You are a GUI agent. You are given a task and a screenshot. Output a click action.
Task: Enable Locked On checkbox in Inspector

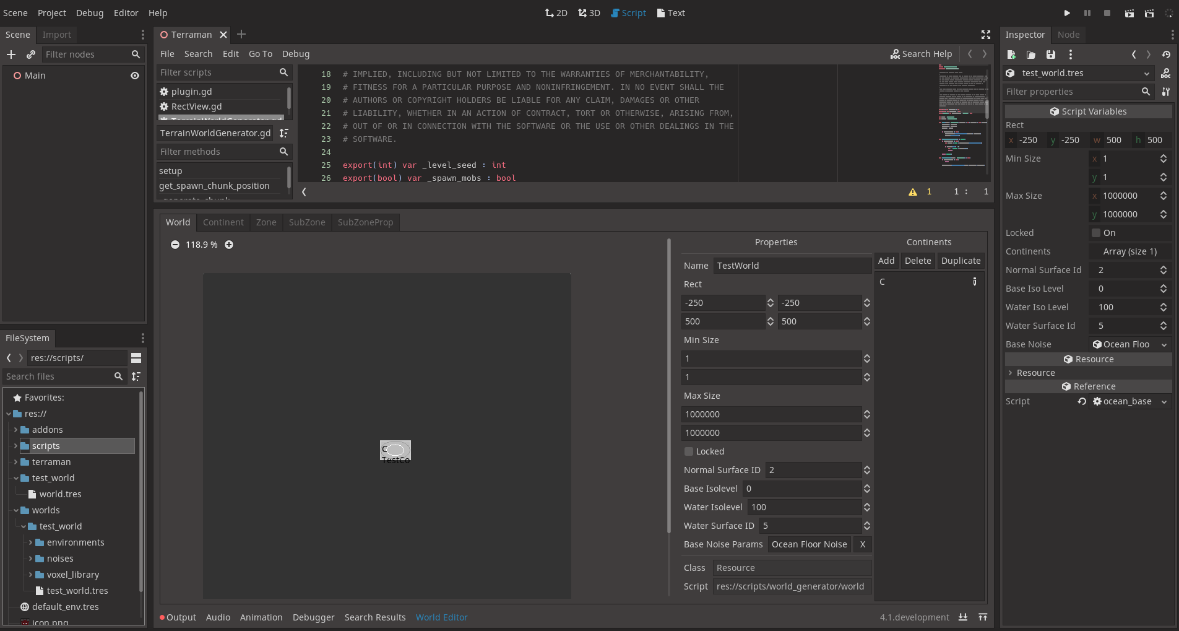[1096, 233]
